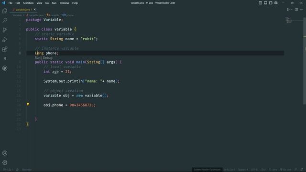Click the problems count in status bar

tap(8, 170)
